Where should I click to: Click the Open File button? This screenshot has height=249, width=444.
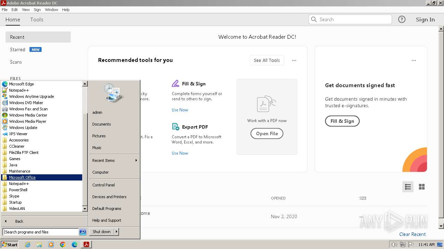(x=267, y=133)
